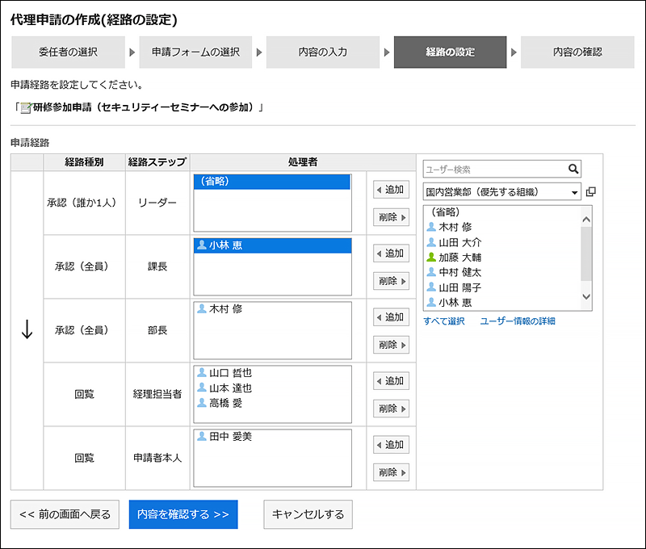The width and height of the screenshot is (646, 549).
Task: Click the 前の画面へ戻る button
Action: coord(65,514)
